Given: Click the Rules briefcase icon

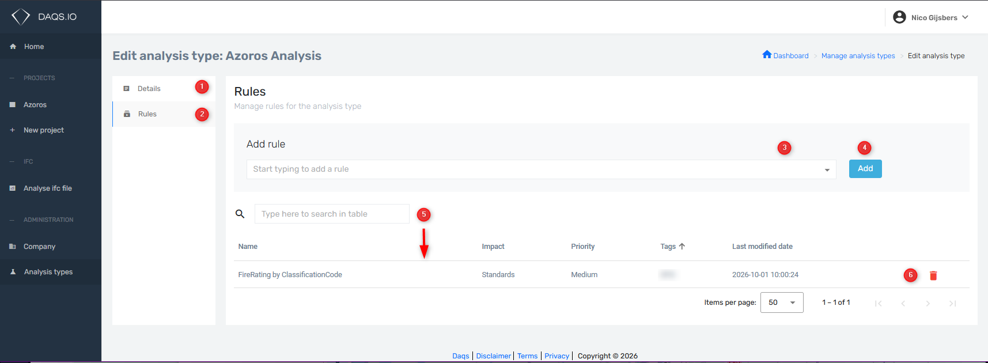Looking at the screenshot, I should click(127, 114).
